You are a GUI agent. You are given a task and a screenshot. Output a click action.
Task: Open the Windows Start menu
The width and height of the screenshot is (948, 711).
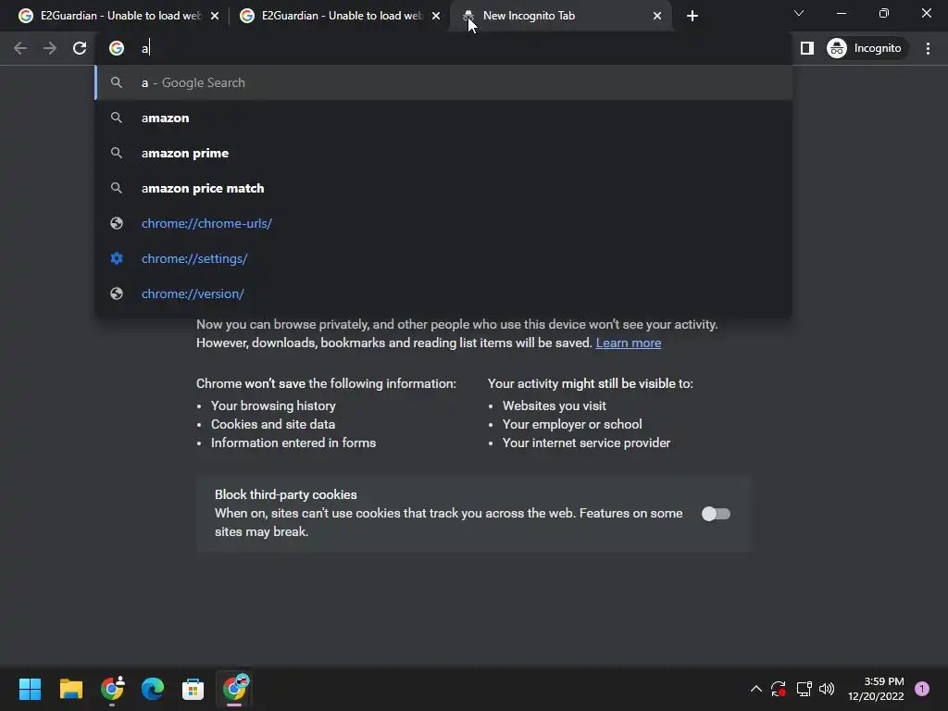[x=30, y=689]
